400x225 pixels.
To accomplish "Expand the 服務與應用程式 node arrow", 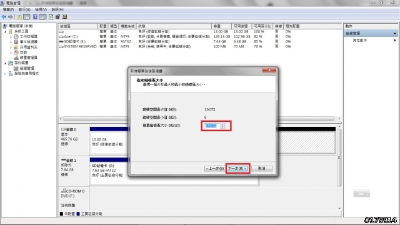I will pos(6,74).
